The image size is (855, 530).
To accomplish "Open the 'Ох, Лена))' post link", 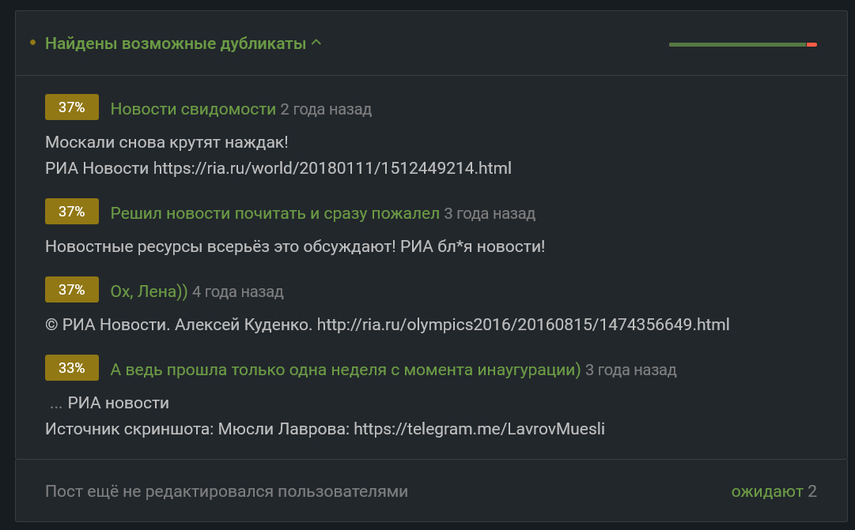I will coord(149,291).
